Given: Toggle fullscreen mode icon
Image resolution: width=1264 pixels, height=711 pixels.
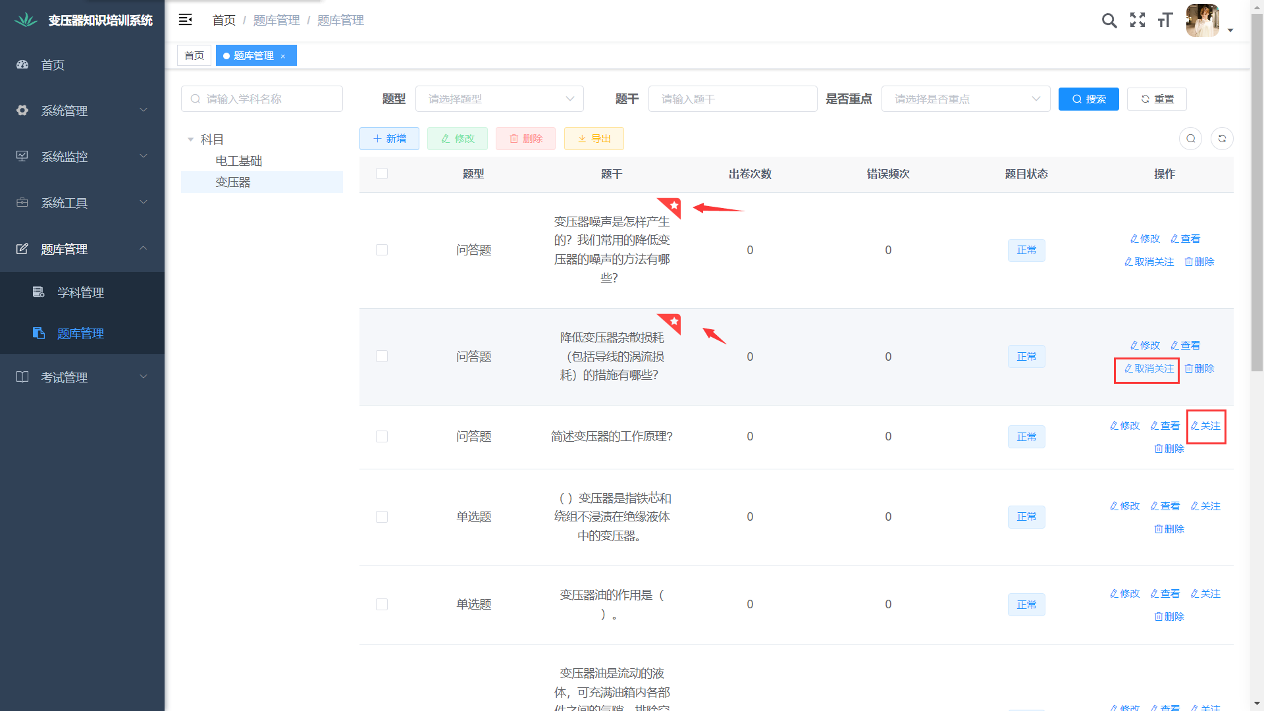Looking at the screenshot, I should [x=1137, y=20].
